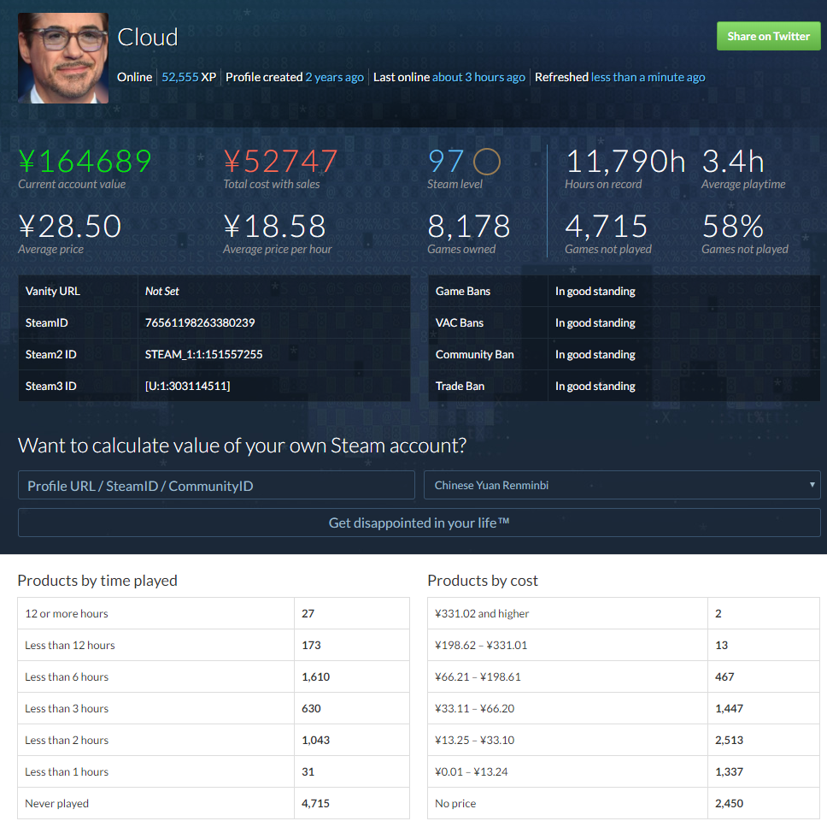Click the 2,450 No price count

point(729,803)
